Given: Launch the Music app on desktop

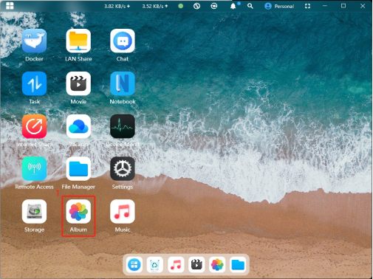Looking at the screenshot, I should point(123,211).
